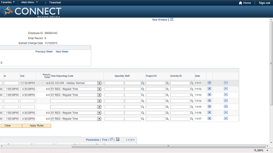Open the Favorites menu

[x=8, y=3]
